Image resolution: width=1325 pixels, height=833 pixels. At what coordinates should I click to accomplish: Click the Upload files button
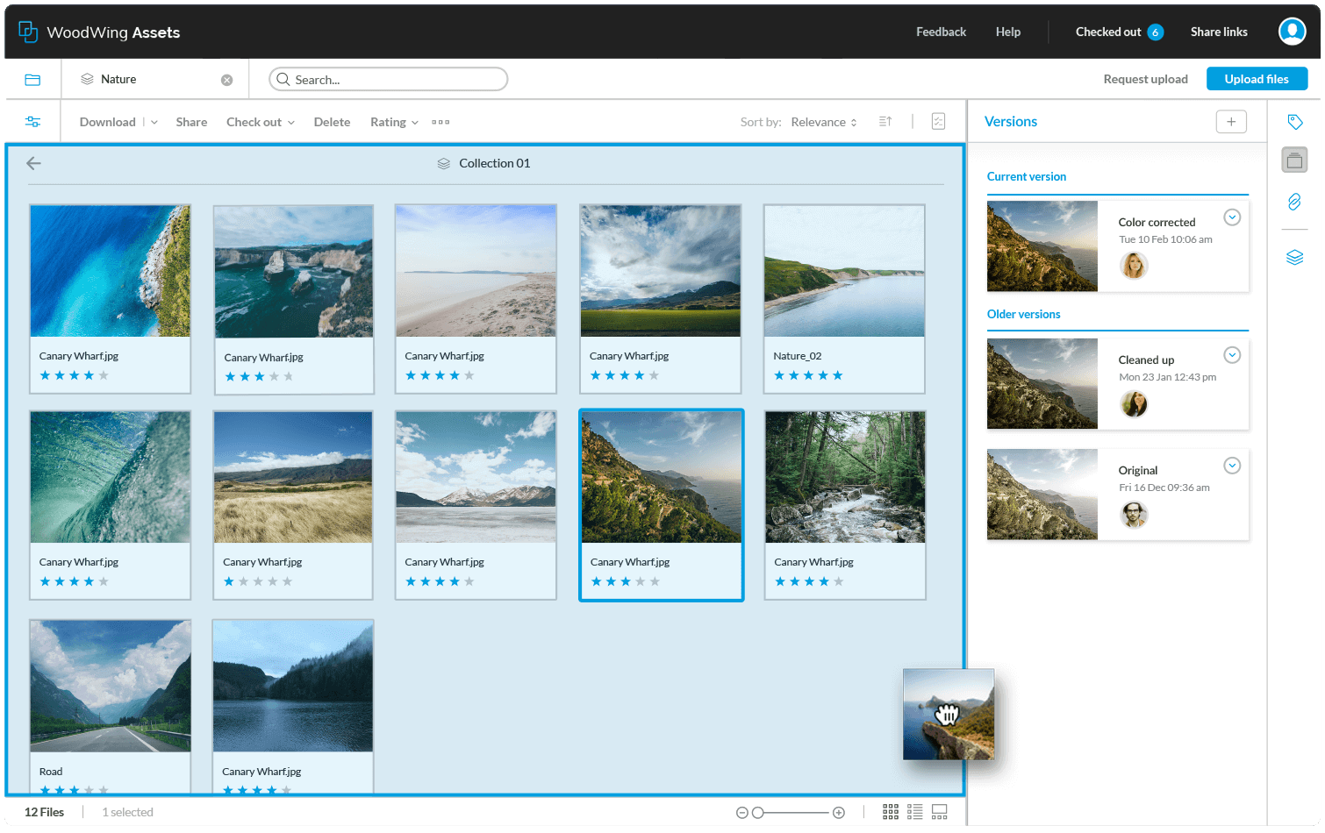1257,79
